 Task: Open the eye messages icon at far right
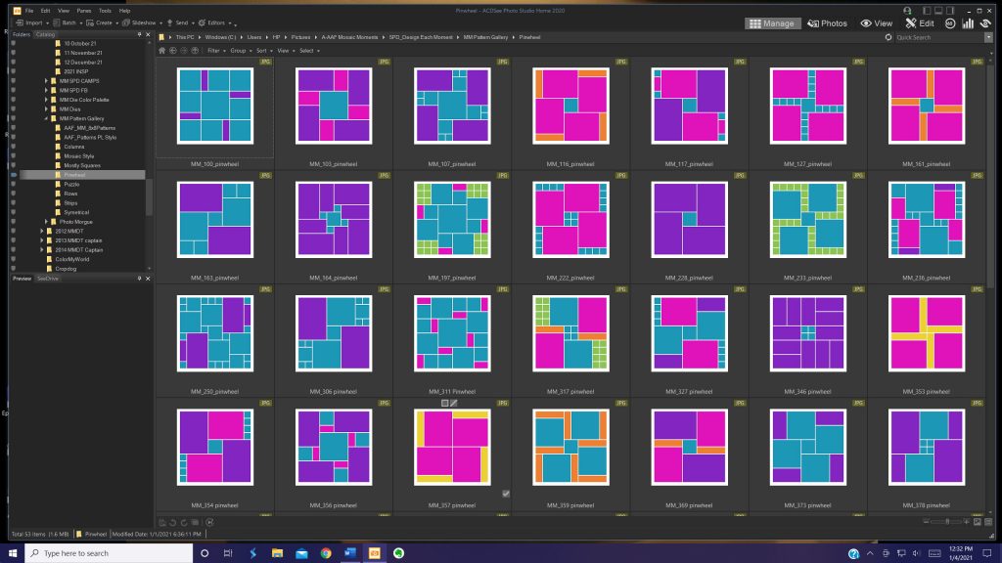(x=986, y=23)
